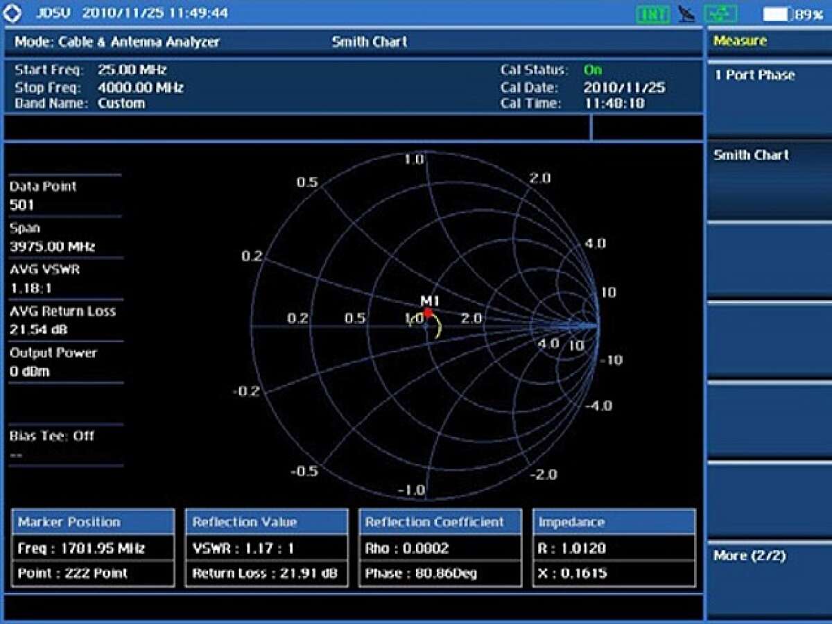Click the Return Loss : 21.91 dB value
Viewport: 832px width, 624px height.
point(266,573)
